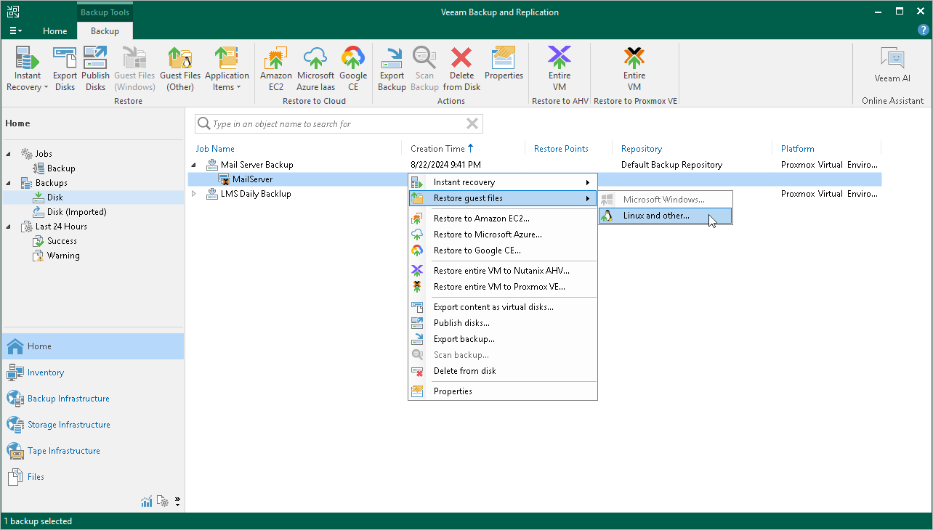Click the navigation pane overflow arrow

(x=177, y=501)
